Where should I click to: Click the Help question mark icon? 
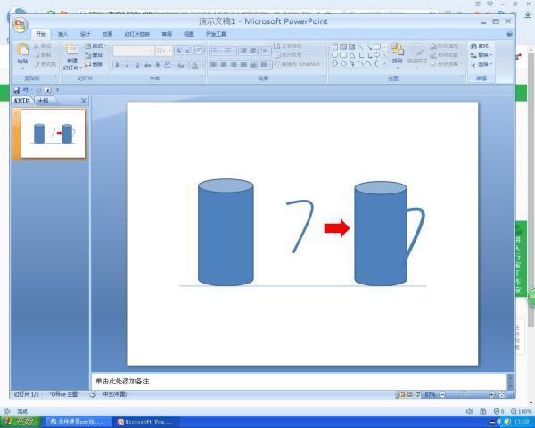click(x=509, y=34)
